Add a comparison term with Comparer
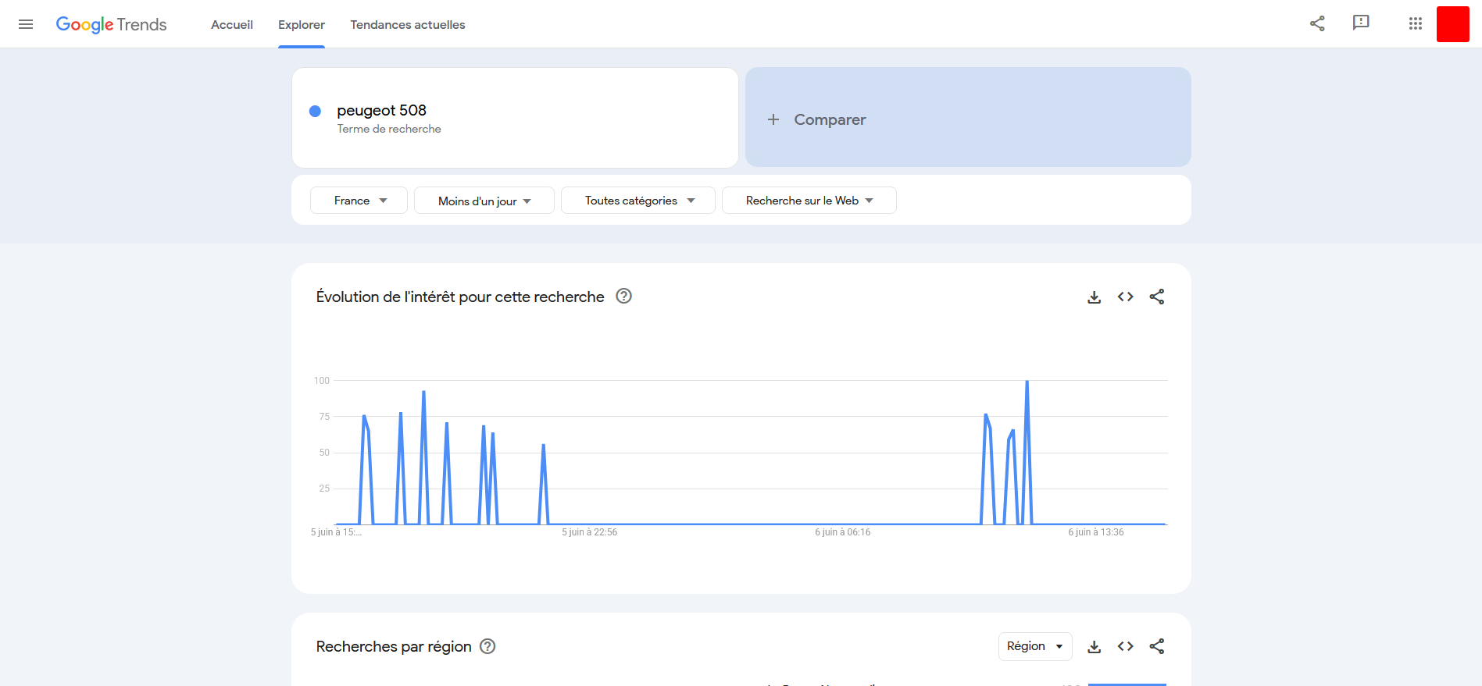 pos(968,117)
